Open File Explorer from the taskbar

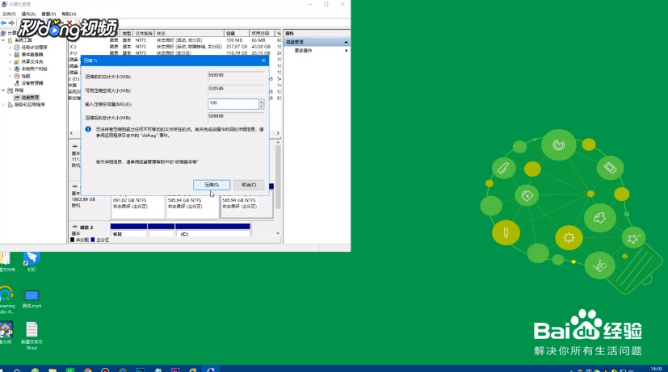tap(53, 370)
